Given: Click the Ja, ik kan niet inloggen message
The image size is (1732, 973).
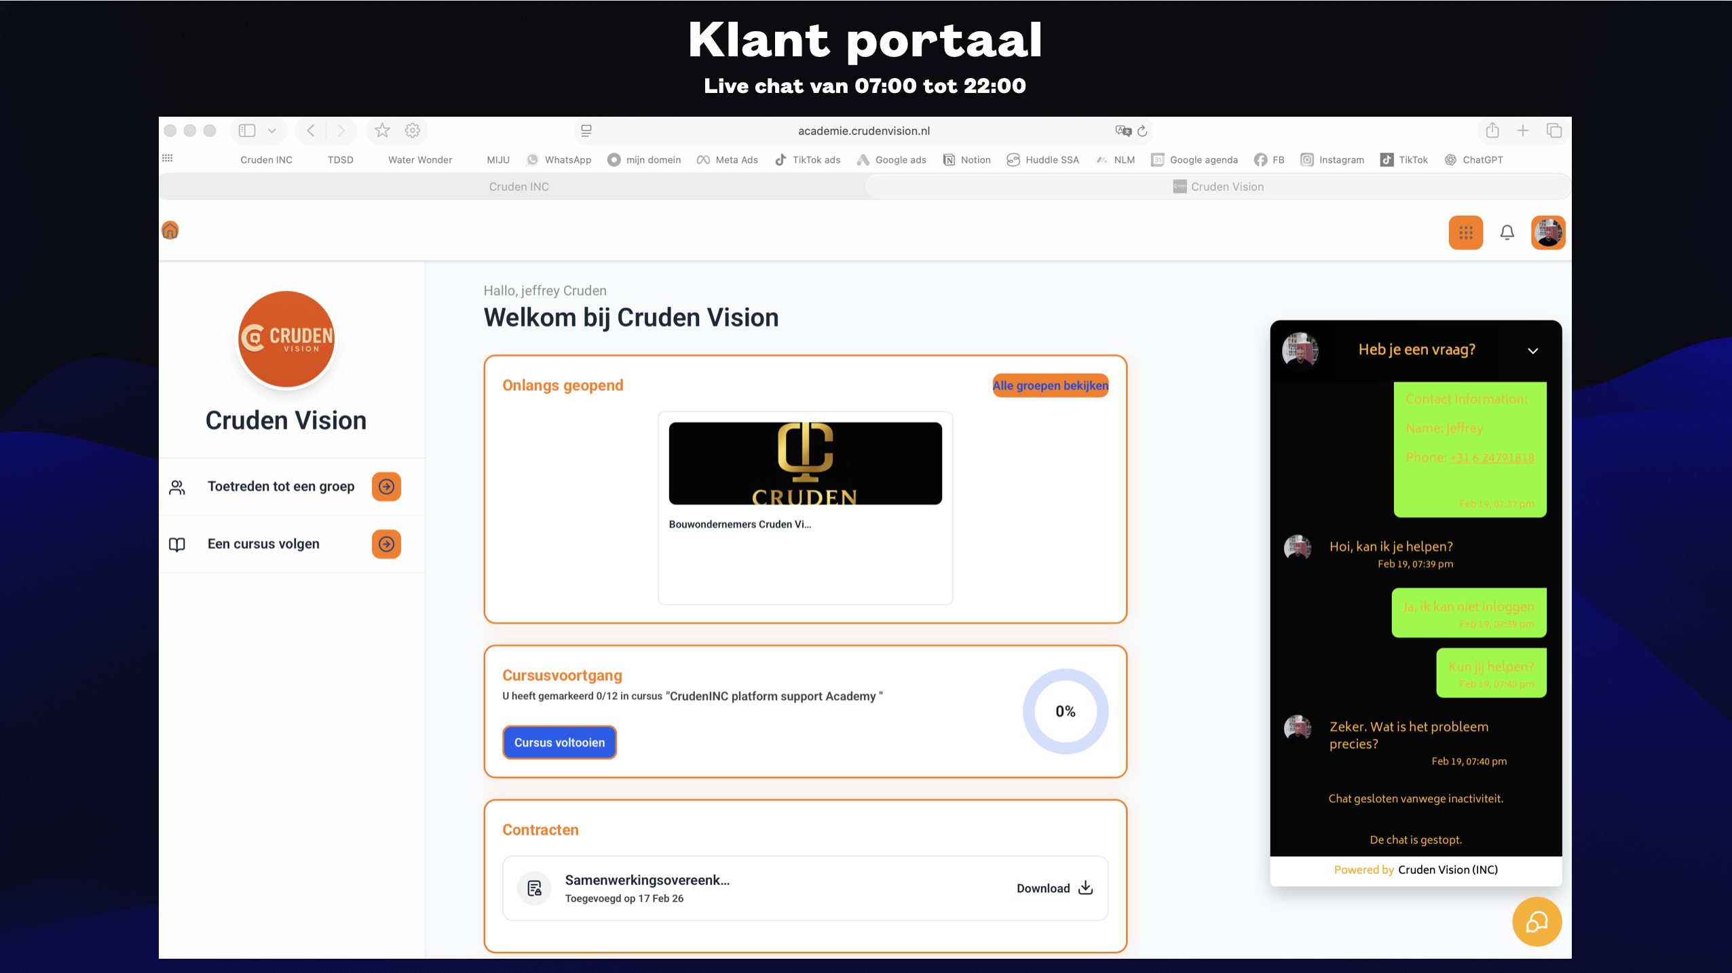Looking at the screenshot, I should [1469, 613].
